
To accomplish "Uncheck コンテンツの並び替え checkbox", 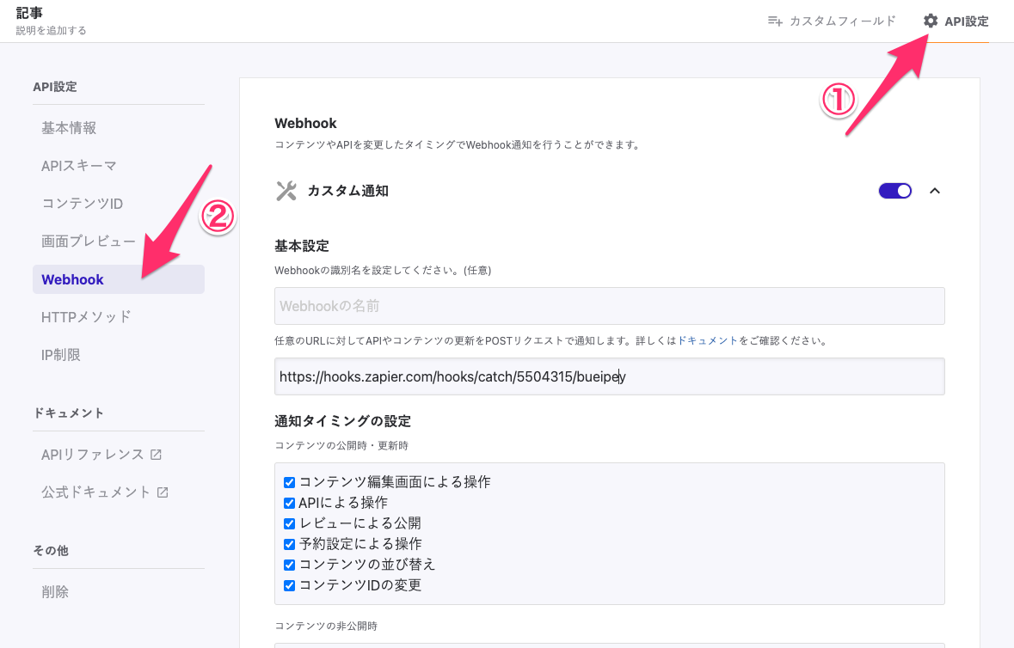I will coord(290,565).
